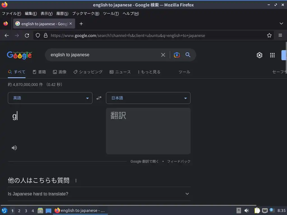Viewport: 287px width, 215px height.
Task: Open the 表示(V) menu
Action: click(47, 13)
